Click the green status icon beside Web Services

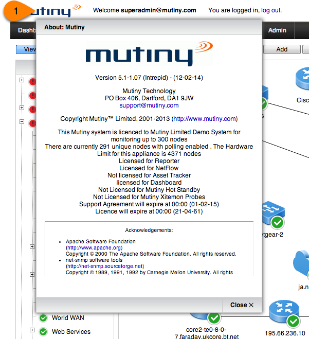click(43, 332)
